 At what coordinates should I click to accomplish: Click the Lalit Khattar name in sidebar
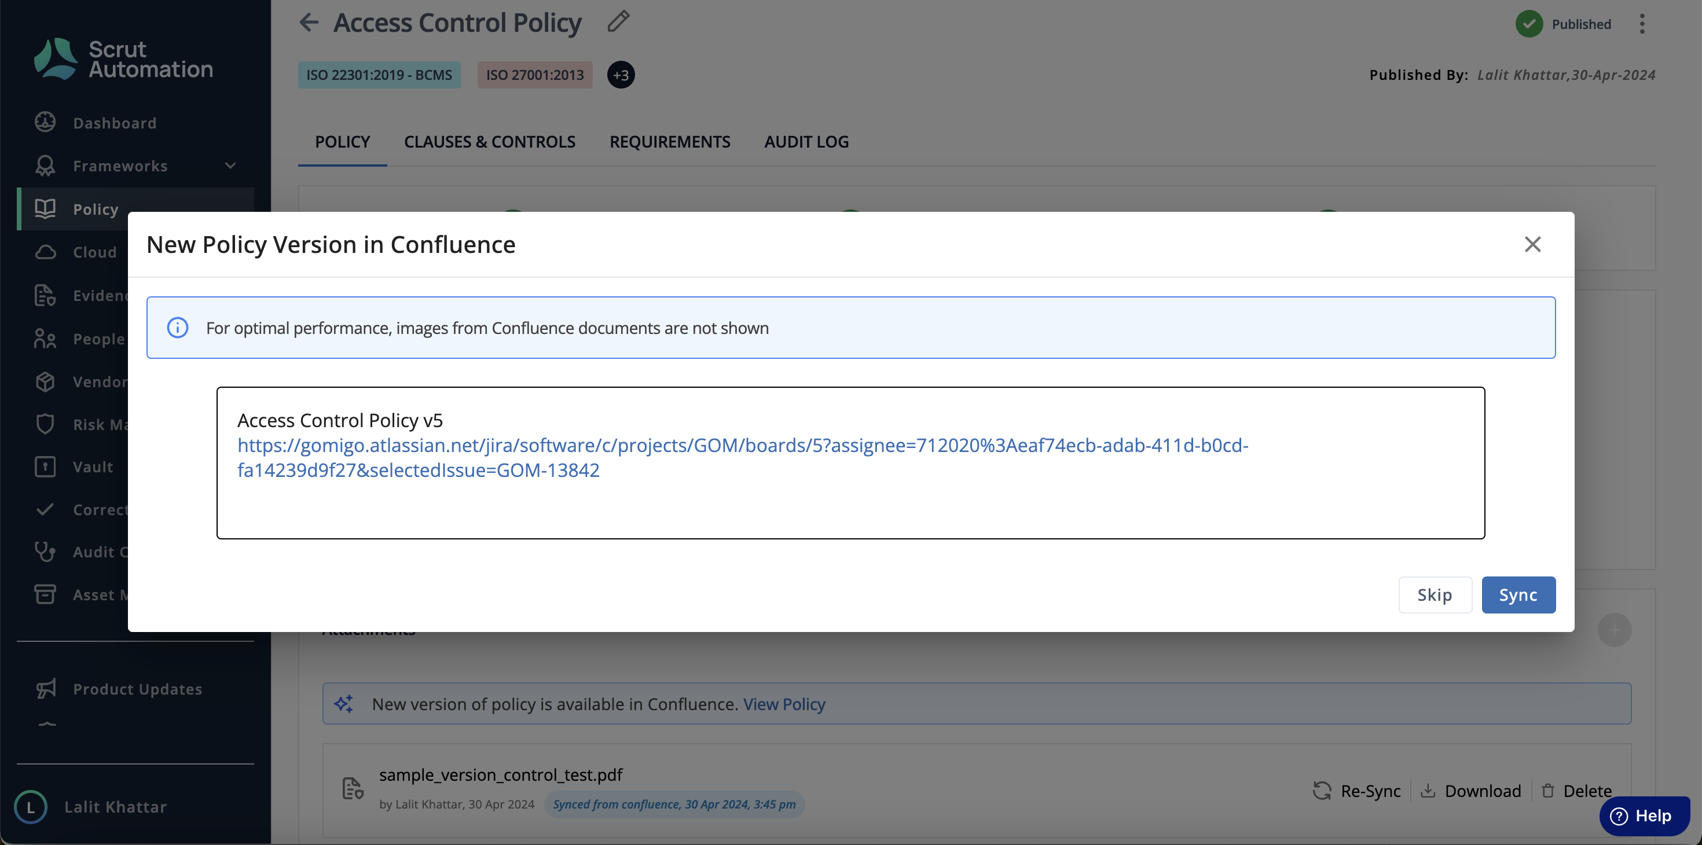[116, 807]
